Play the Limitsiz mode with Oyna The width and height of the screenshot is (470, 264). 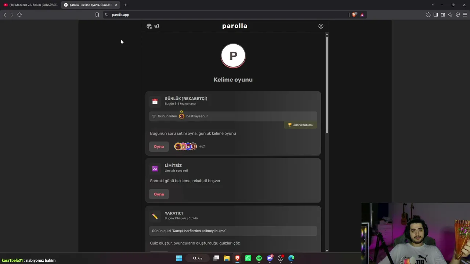pos(159,194)
